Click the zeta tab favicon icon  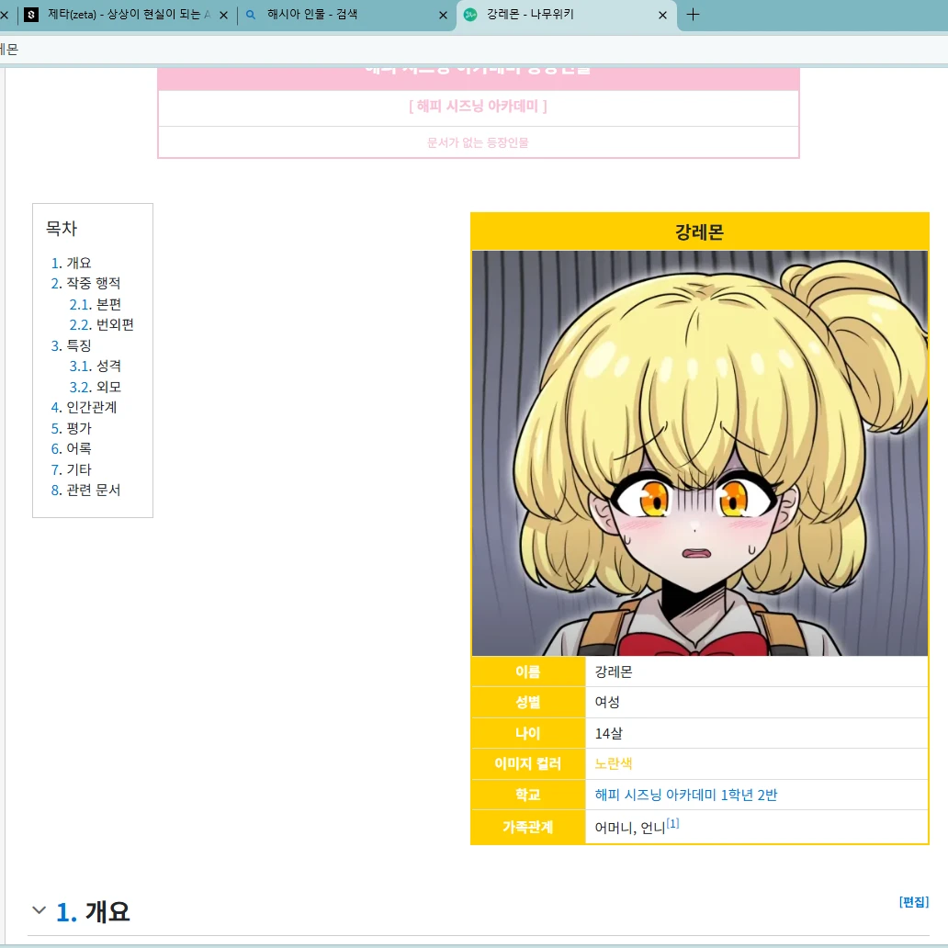(x=31, y=15)
